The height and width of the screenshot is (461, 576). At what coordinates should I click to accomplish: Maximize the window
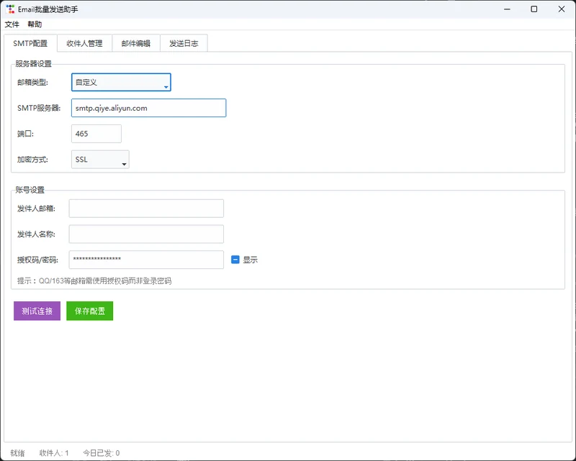tap(534, 9)
